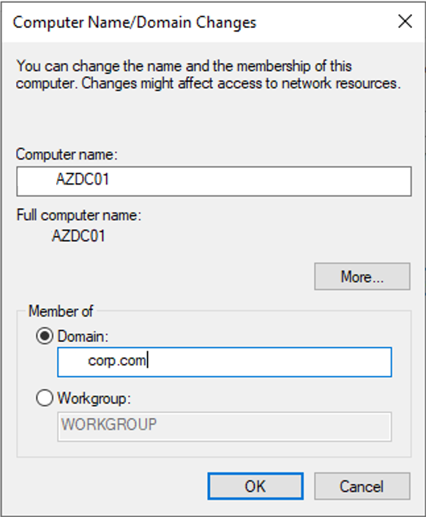Confirm changes with the OK button
This screenshot has width=426, height=517.
coord(255,486)
